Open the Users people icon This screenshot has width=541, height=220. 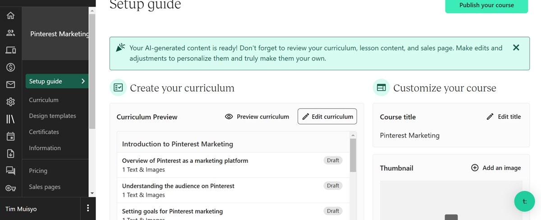coord(10,33)
